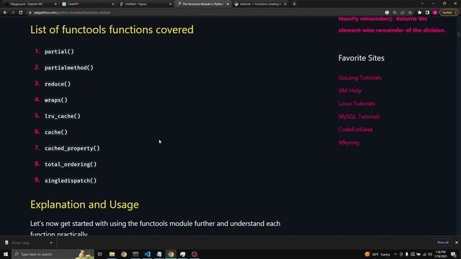
Task: Click the share page icon in address bar
Action: pyautogui.click(x=402, y=13)
